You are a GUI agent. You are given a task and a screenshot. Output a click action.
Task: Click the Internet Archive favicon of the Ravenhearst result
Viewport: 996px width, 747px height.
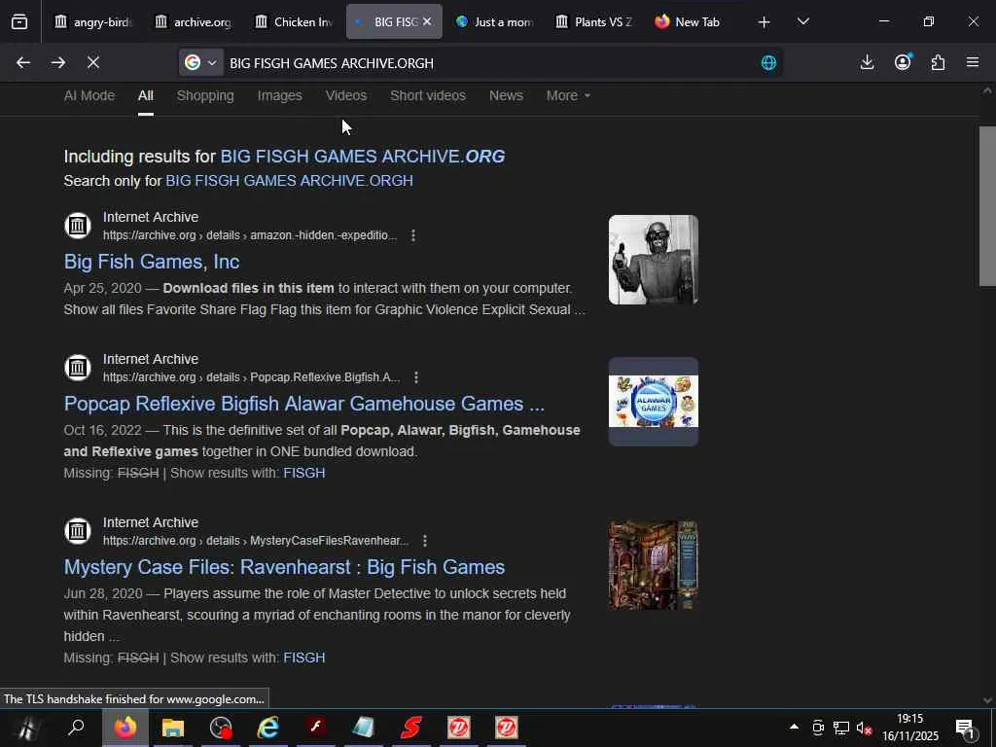point(78,531)
